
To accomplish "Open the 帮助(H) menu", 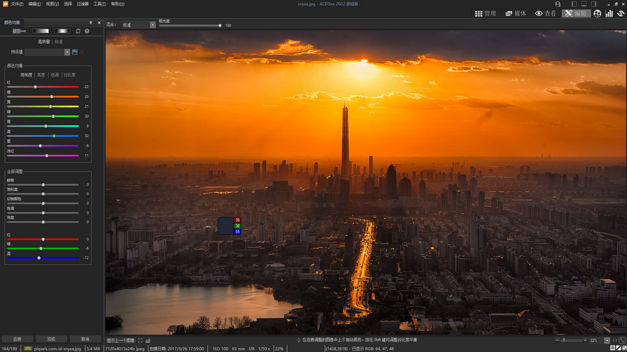I will pos(118,4).
